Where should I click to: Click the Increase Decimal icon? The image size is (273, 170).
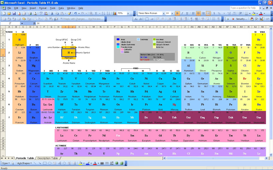pos(229,13)
